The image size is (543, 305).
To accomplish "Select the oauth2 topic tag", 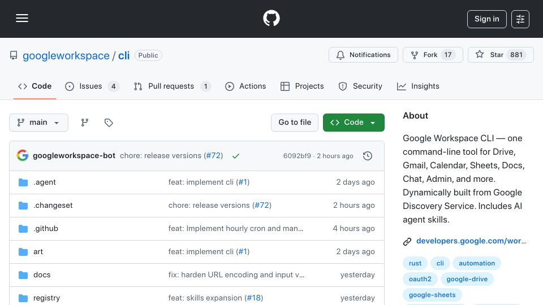I will 420,279.
